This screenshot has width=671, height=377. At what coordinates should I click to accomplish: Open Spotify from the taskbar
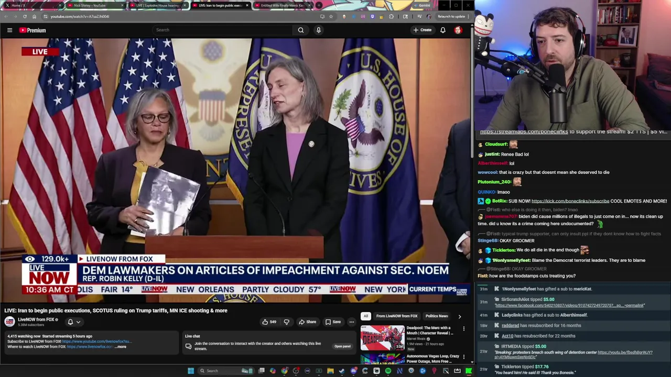(388, 371)
